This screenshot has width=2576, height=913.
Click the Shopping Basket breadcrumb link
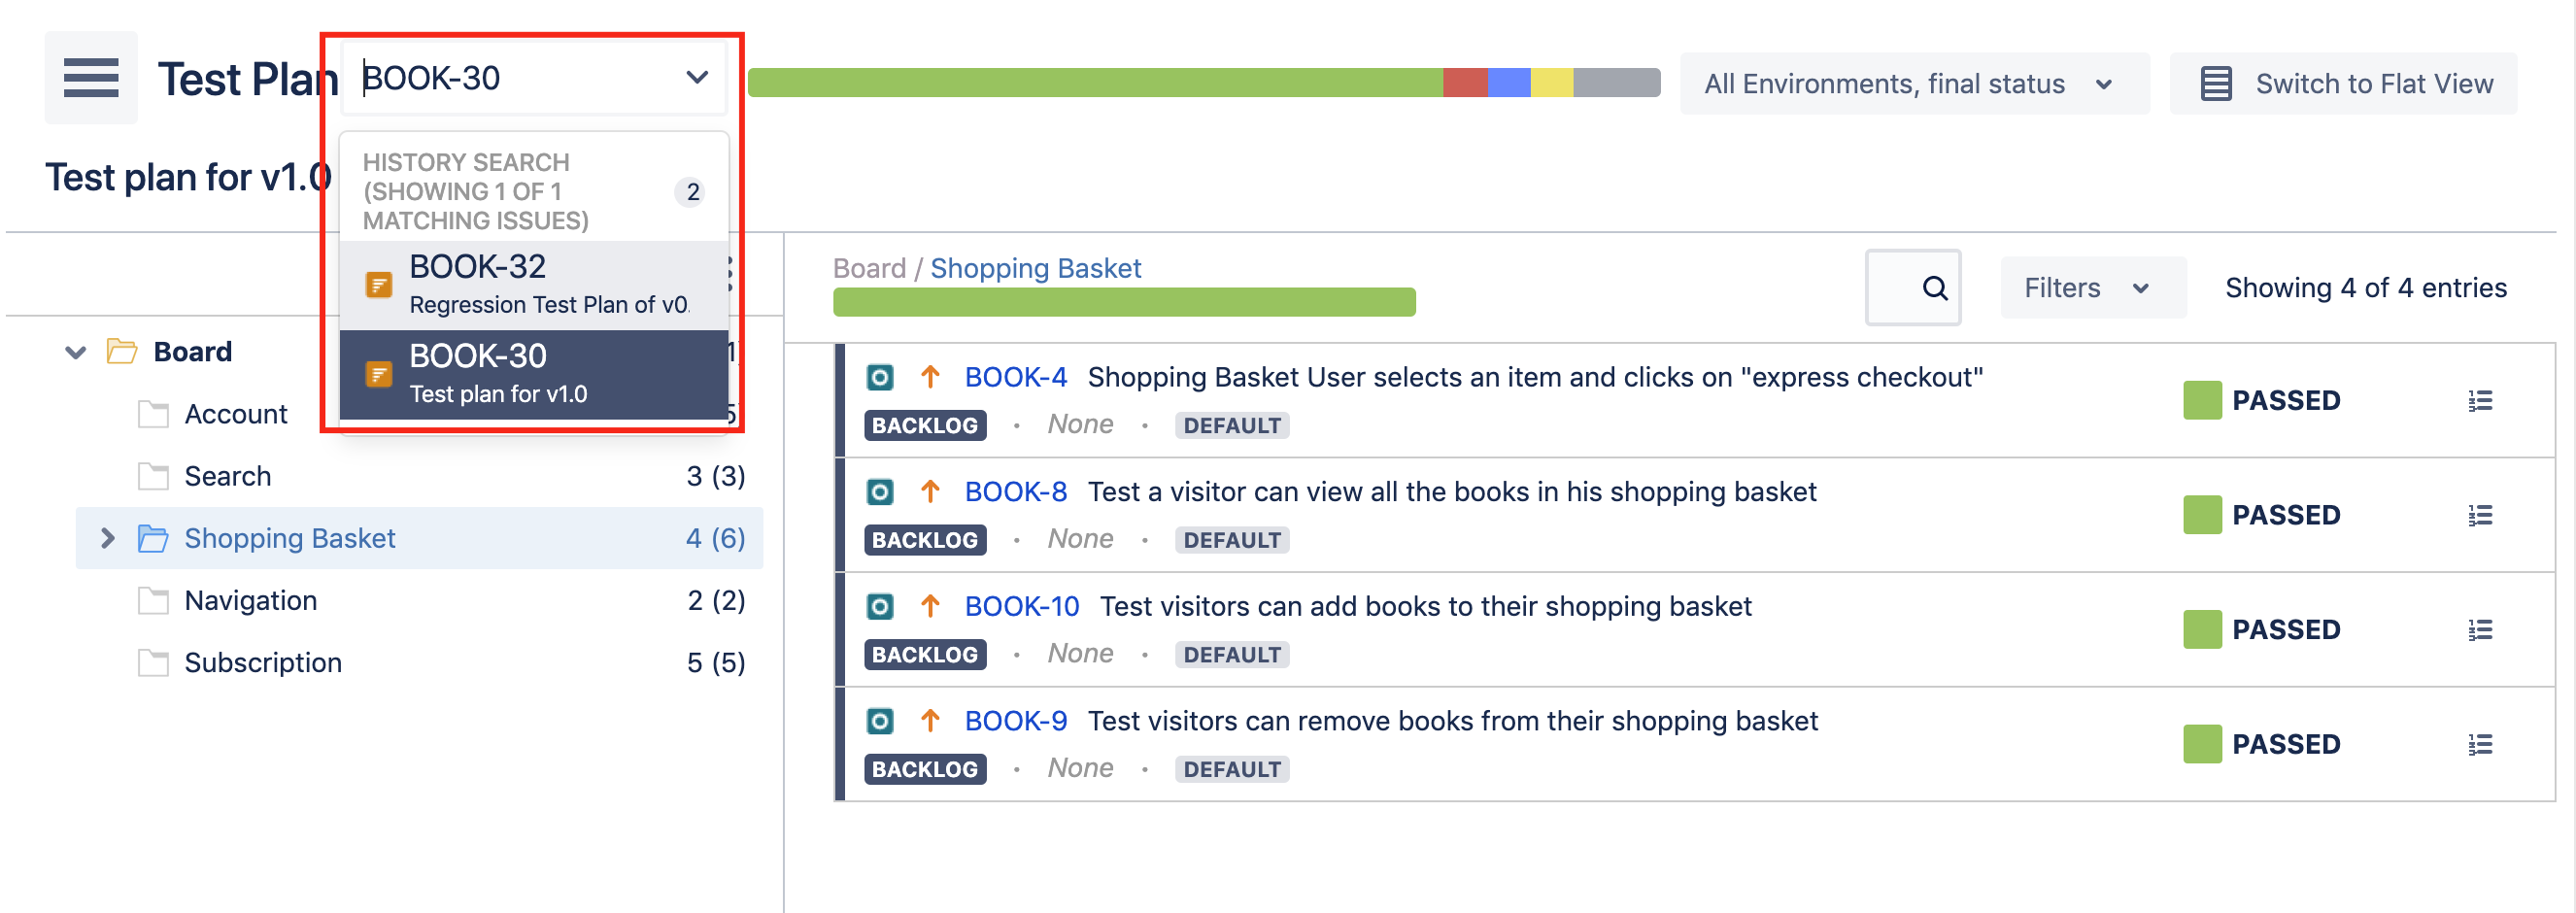(1035, 268)
